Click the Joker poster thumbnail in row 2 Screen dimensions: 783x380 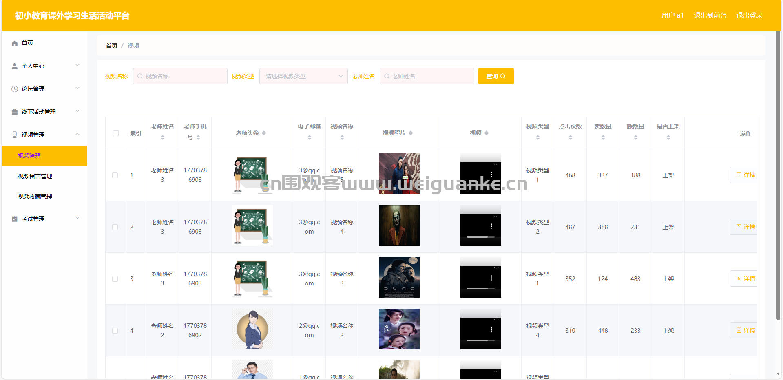[399, 225]
